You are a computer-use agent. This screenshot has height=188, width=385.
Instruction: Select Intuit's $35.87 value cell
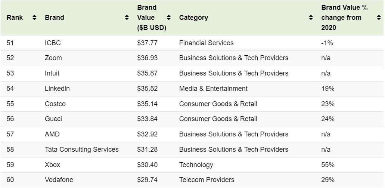click(x=147, y=73)
